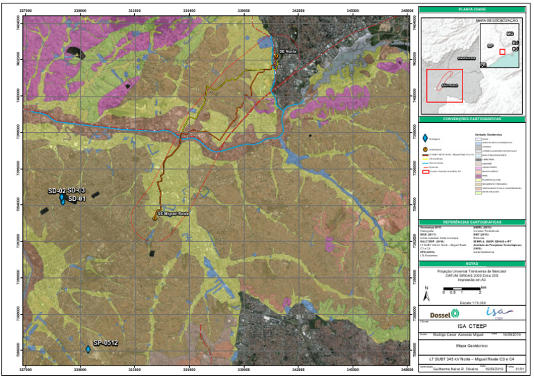Viewport: 534px width, 378px height.
Task: Click the Dossel logo
Action: tap(444, 314)
